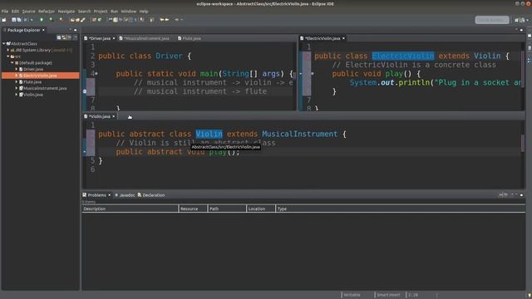532x299 pixels.
Task: Open Package Explorer View Menu
Action: 76,37
